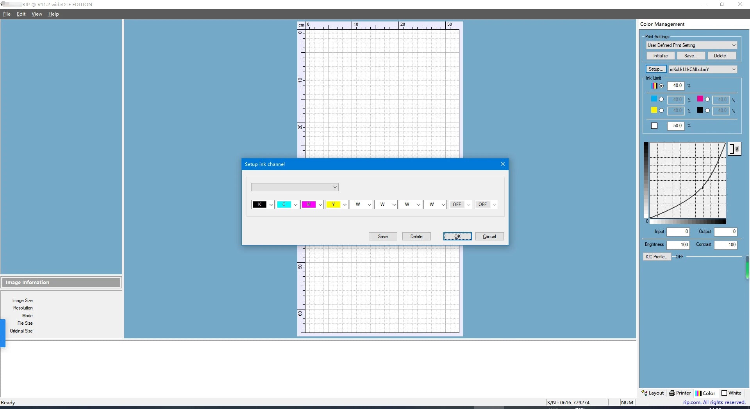Click the Initialize button under Print Settings
750x409 pixels.
coord(661,55)
